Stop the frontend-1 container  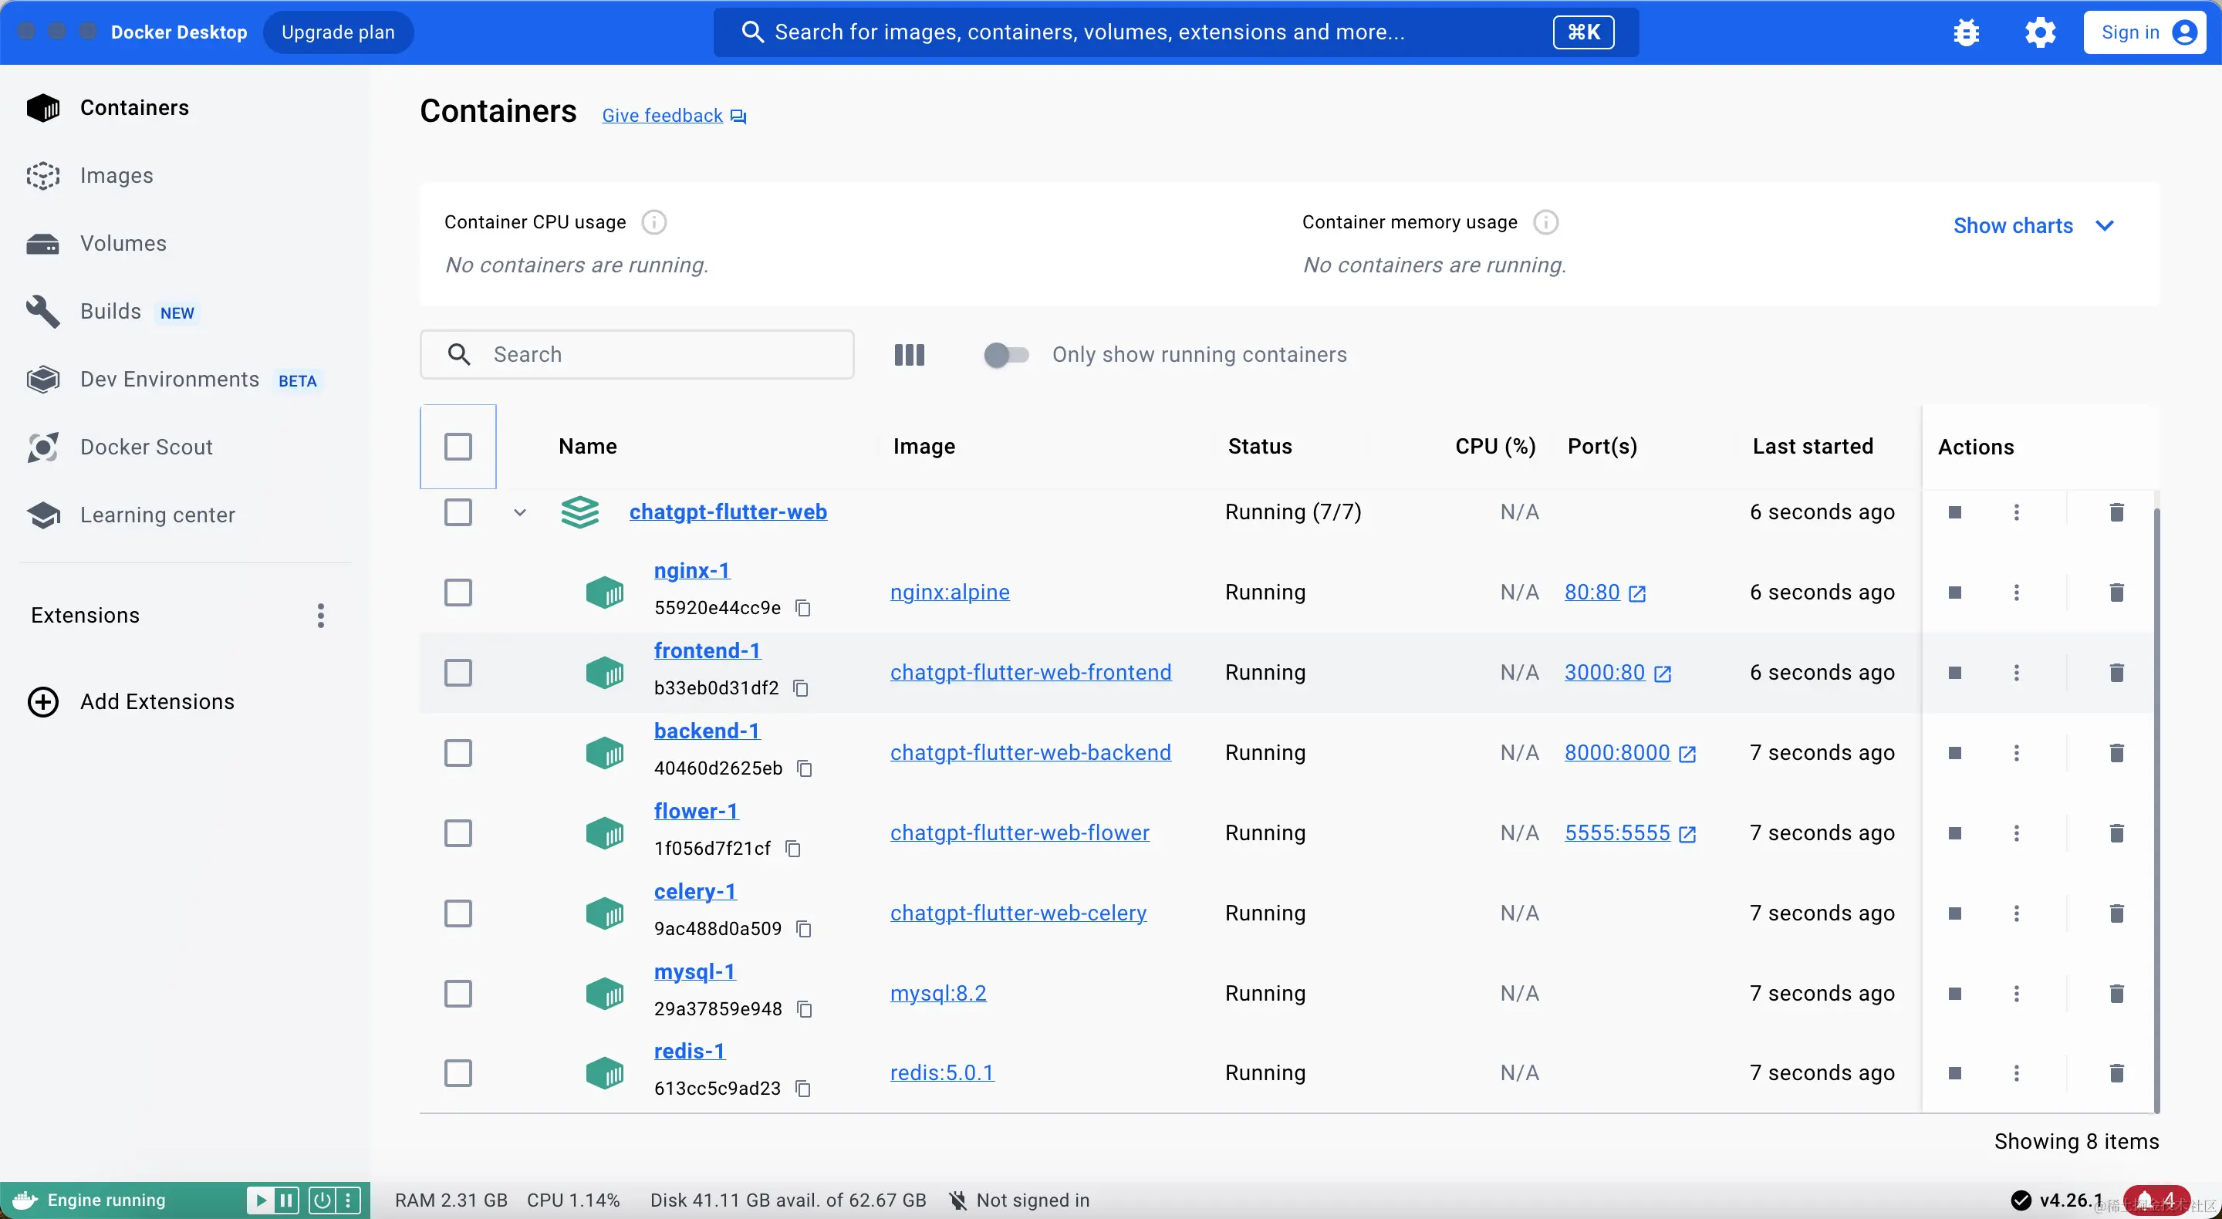[1954, 673]
